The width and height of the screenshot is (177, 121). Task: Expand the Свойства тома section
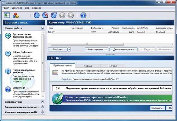42,102
